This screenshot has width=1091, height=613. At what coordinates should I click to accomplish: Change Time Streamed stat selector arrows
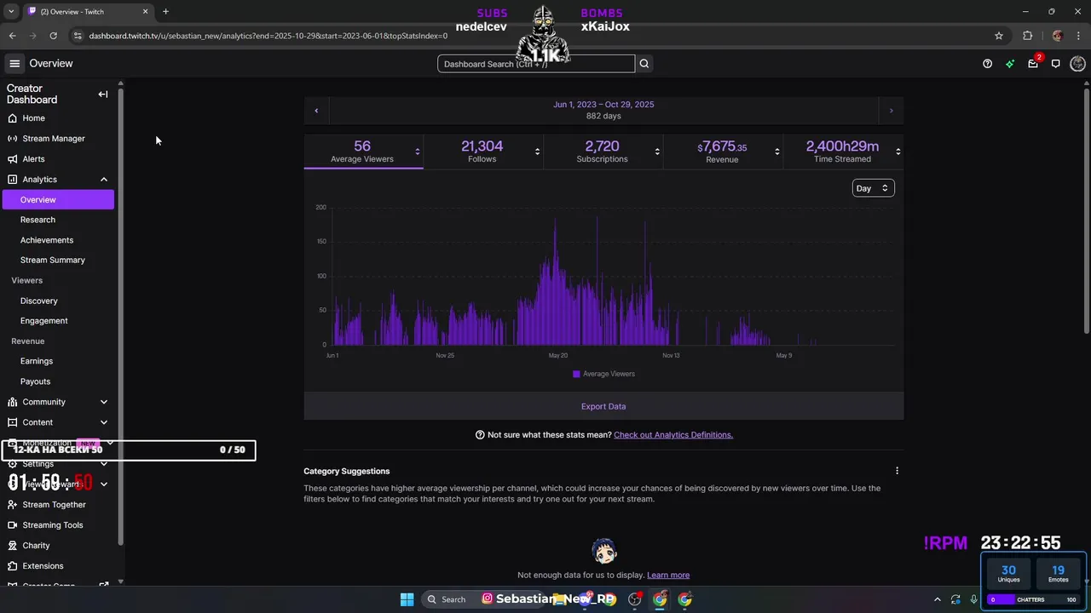[898, 152]
